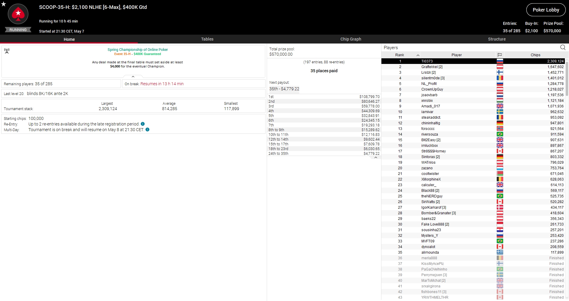569x301 pixels.
Task: Click the flag column header icon
Action: coord(500,55)
